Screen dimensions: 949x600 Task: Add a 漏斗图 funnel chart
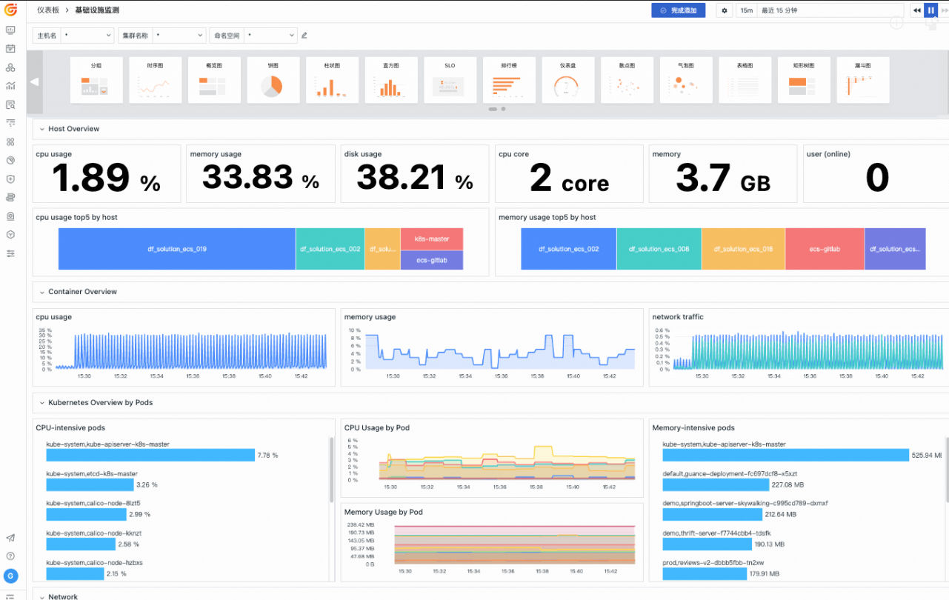coord(862,80)
